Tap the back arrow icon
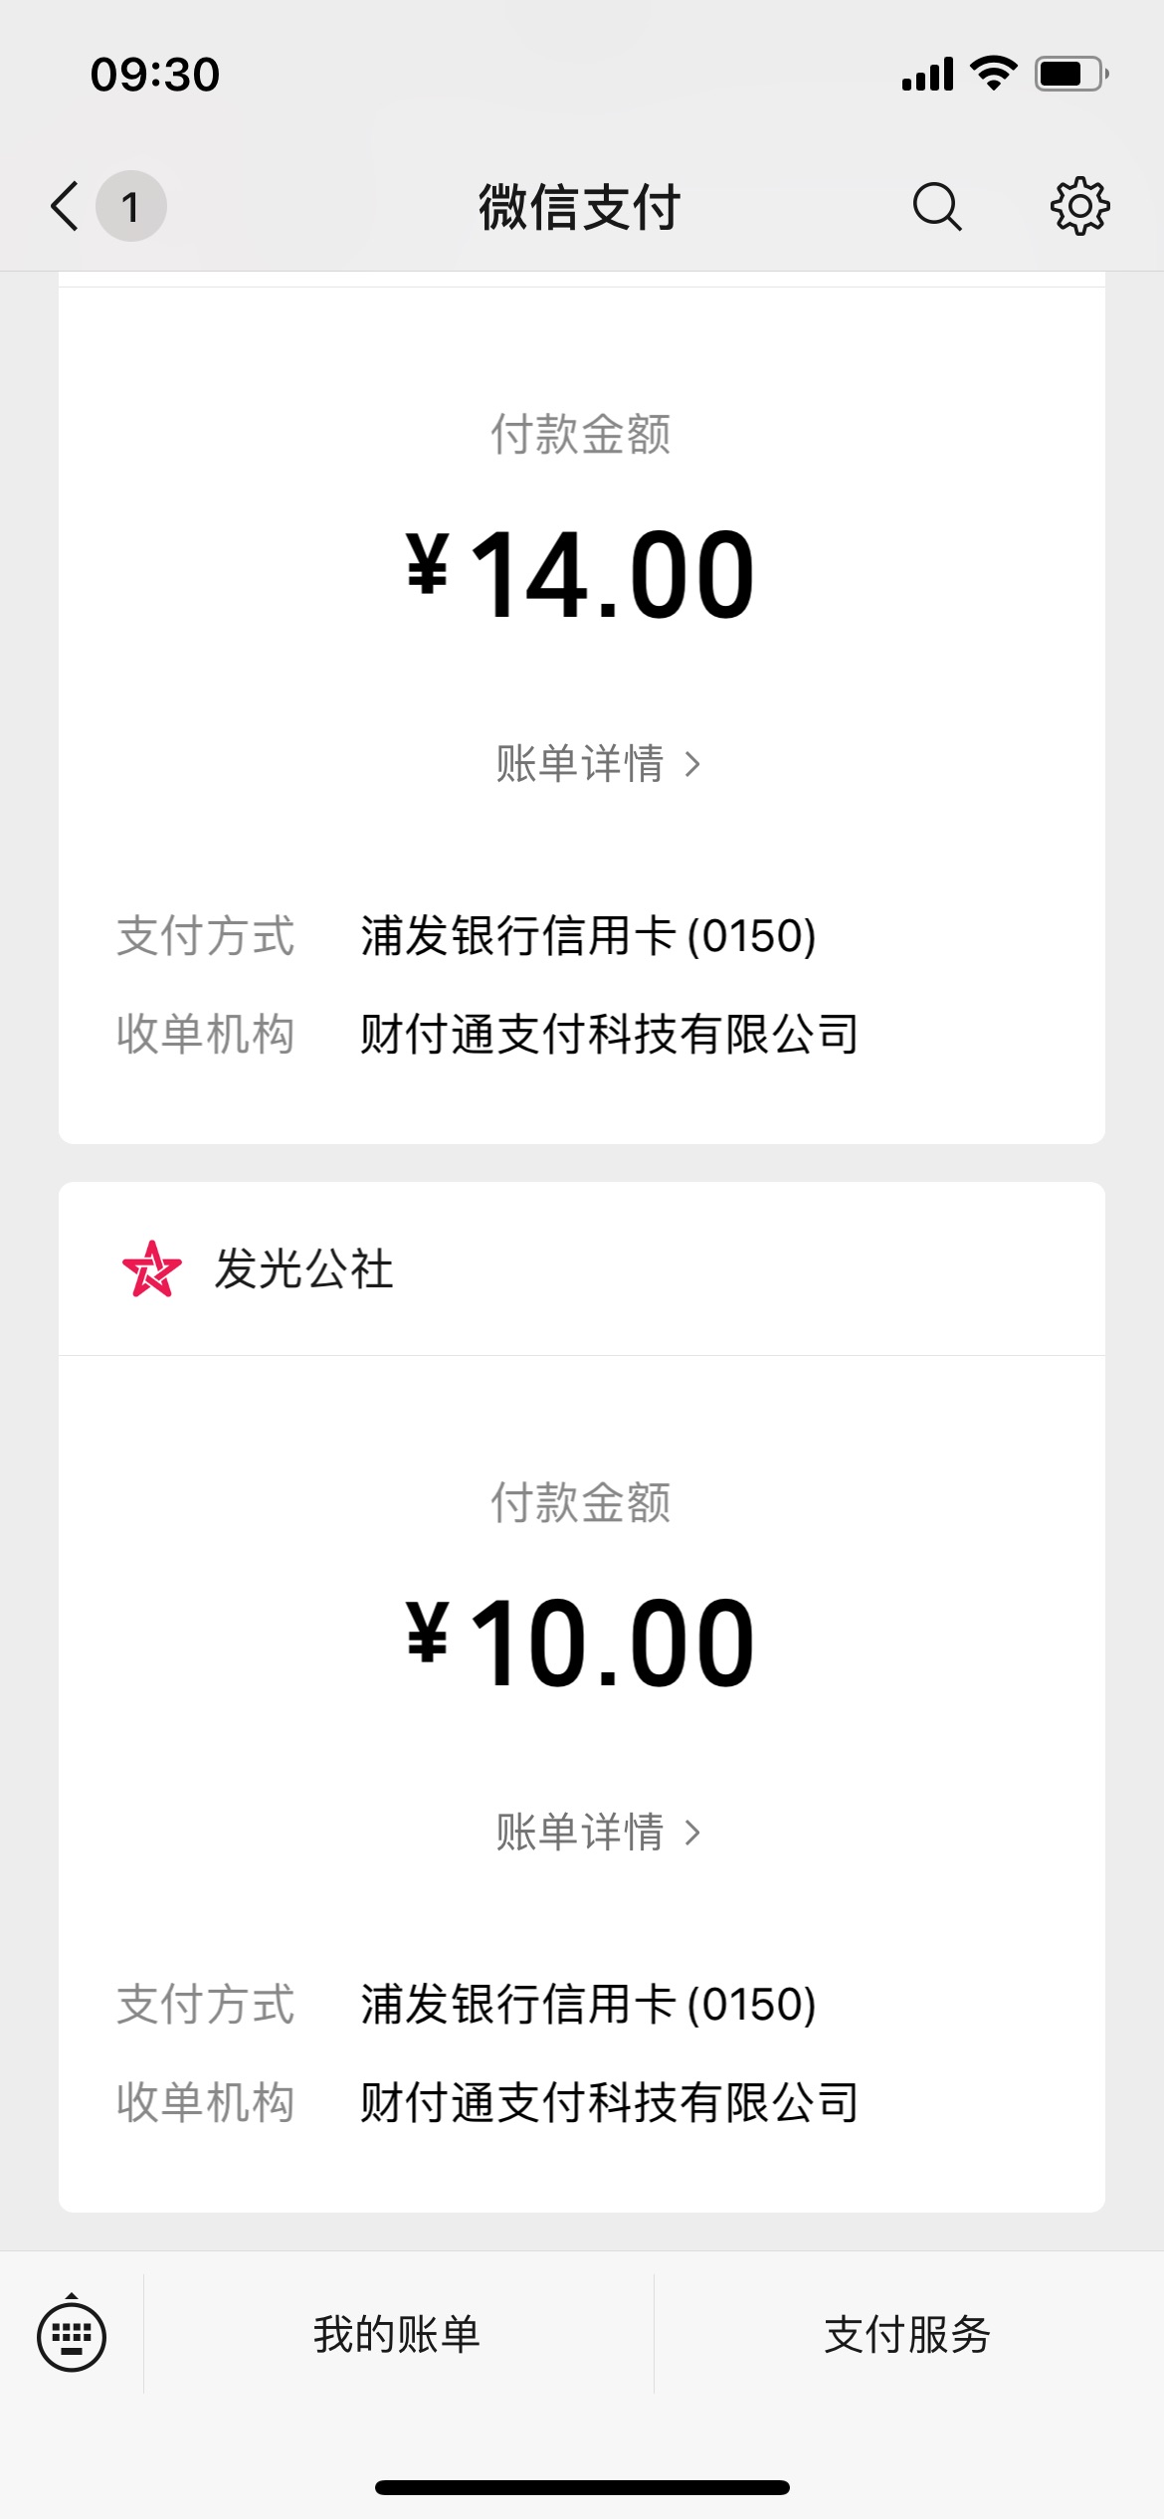 [x=65, y=206]
